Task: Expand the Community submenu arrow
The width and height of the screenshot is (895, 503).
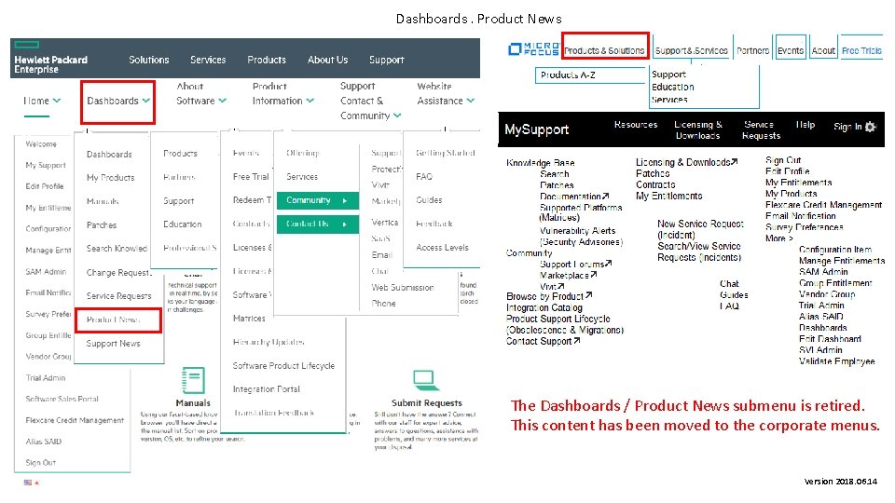Action: [345, 201]
